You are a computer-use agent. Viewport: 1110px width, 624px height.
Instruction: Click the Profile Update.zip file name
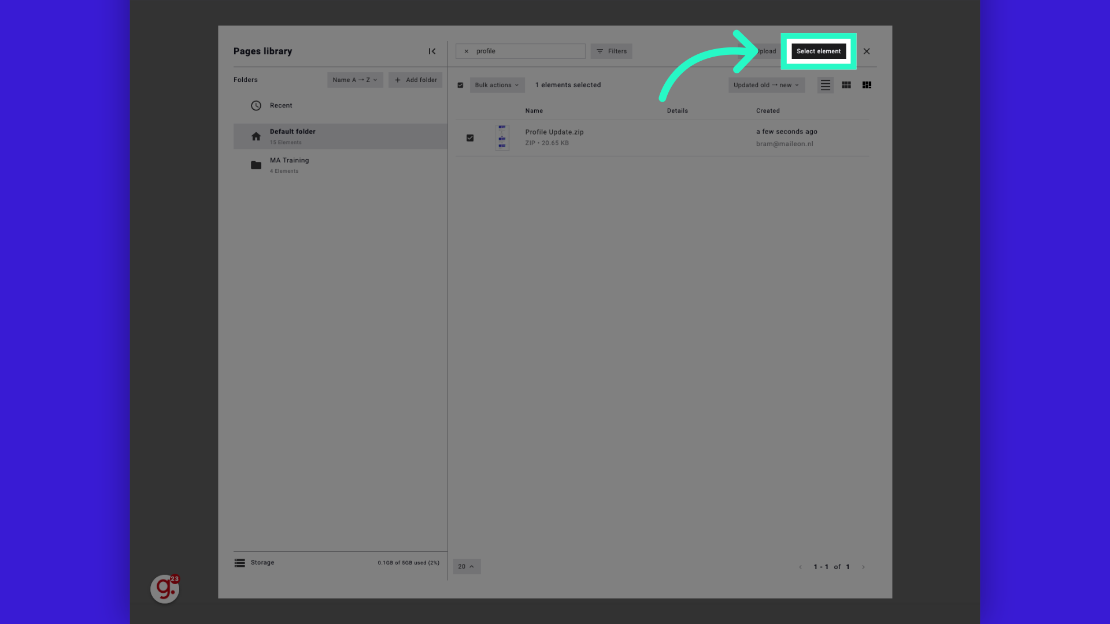pyautogui.click(x=554, y=132)
